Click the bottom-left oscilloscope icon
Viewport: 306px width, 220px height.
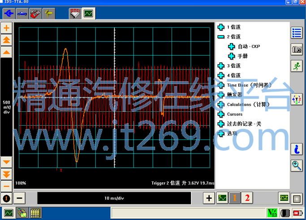9,213
